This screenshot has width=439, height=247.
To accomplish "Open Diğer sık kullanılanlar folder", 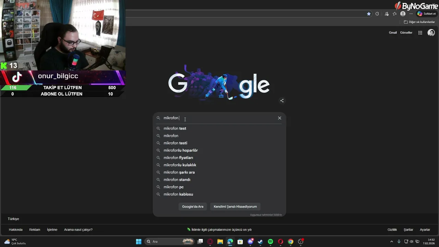I will tap(419, 22).
